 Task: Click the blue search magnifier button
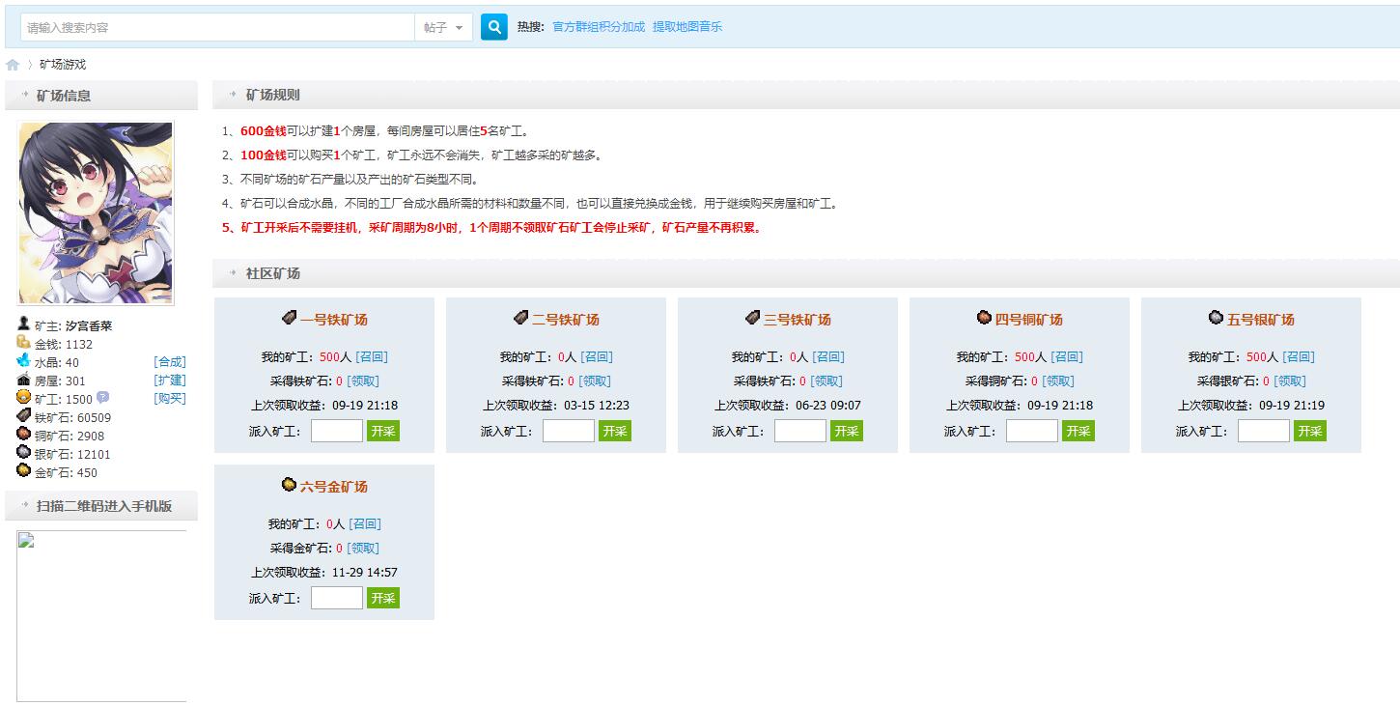(x=493, y=27)
